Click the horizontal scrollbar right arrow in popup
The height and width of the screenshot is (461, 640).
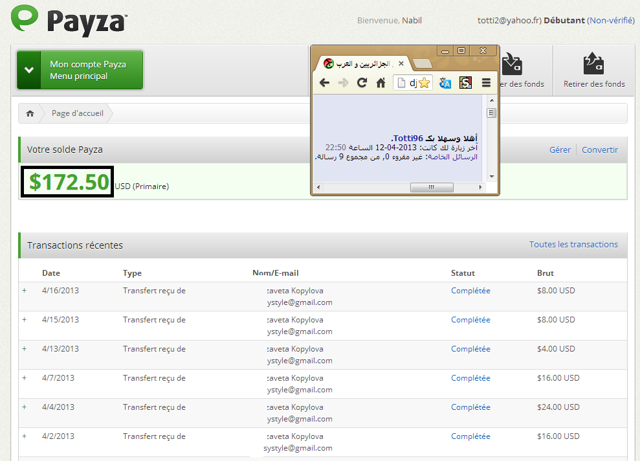480,187
